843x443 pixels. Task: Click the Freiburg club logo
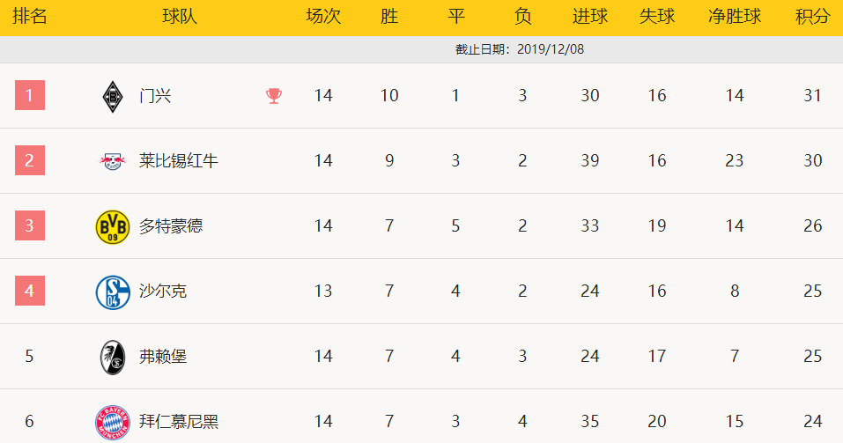tap(113, 357)
